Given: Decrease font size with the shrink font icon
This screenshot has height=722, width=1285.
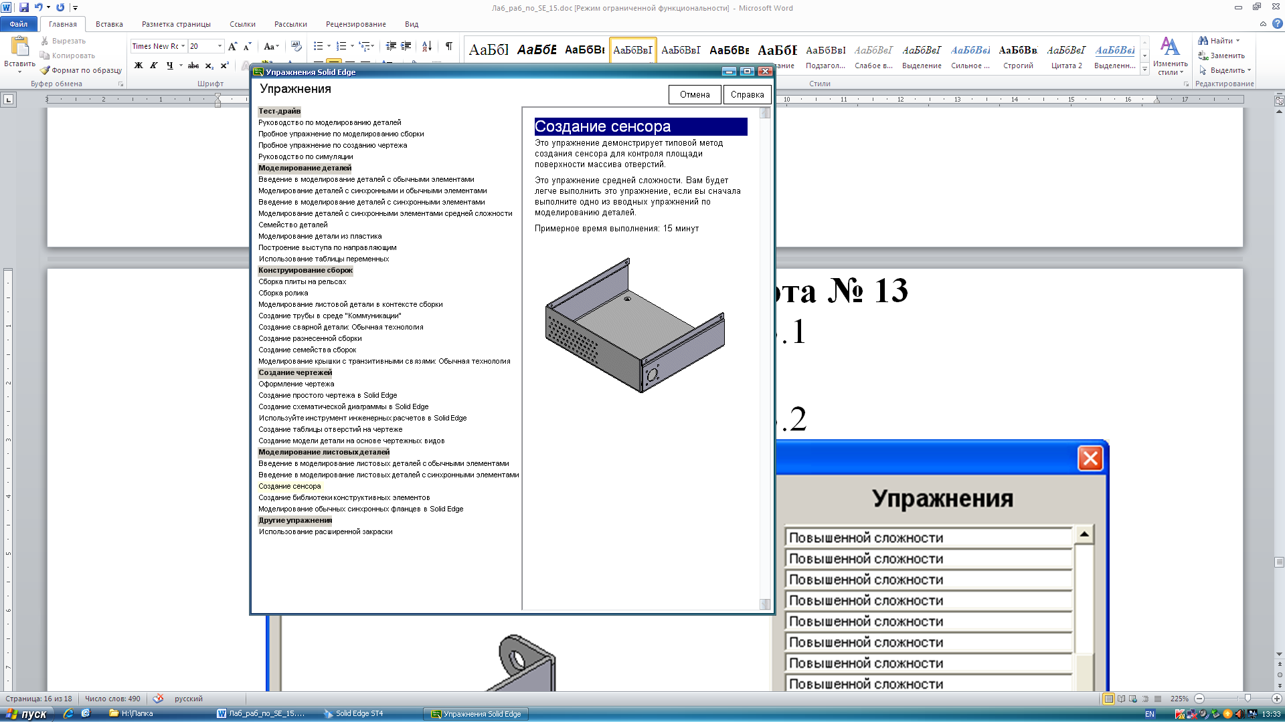Looking at the screenshot, I should click(x=247, y=46).
